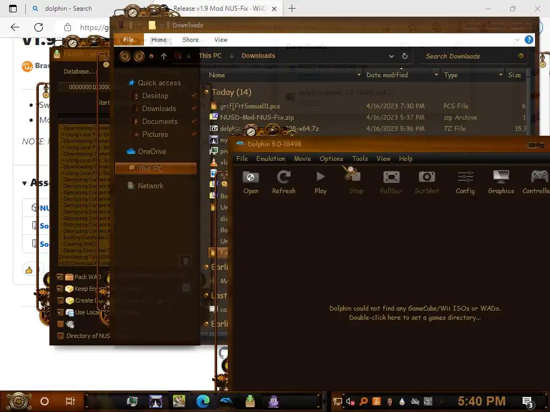Screen dimensions: 550x412
Task: Select the grif[FitSamus01.pcs file
Action: click(x=250, y=106)
